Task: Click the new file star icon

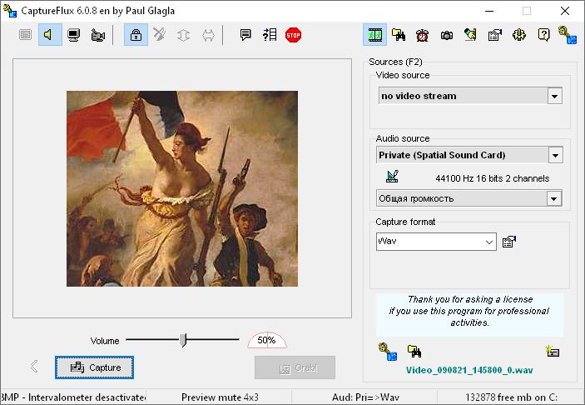Action: click(x=553, y=351)
